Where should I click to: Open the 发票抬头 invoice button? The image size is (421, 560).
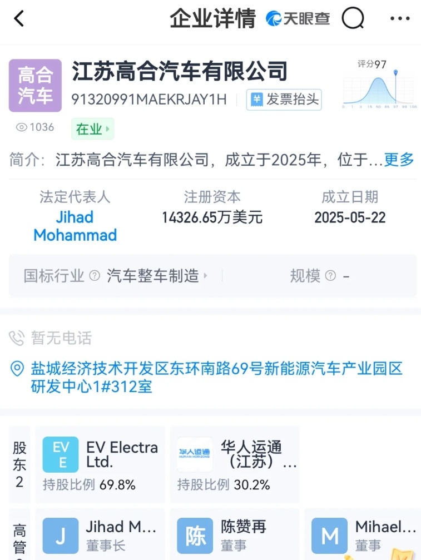(284, 100)
